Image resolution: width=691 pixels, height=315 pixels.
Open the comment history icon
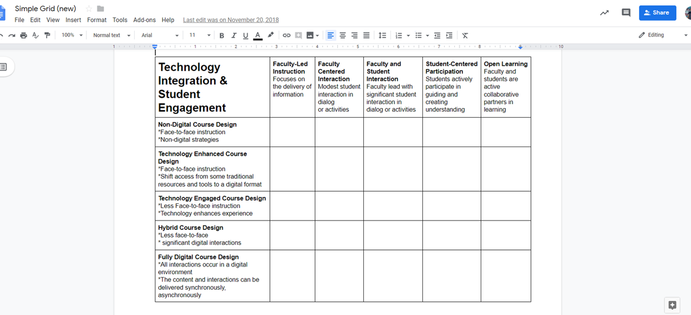point(626,12)
